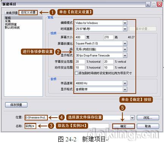Screen dimensions: 164x144
Task: Enable 添加到时间线时设定素材比例为项目尺寸 checkbox
Action: coord(77,73)
